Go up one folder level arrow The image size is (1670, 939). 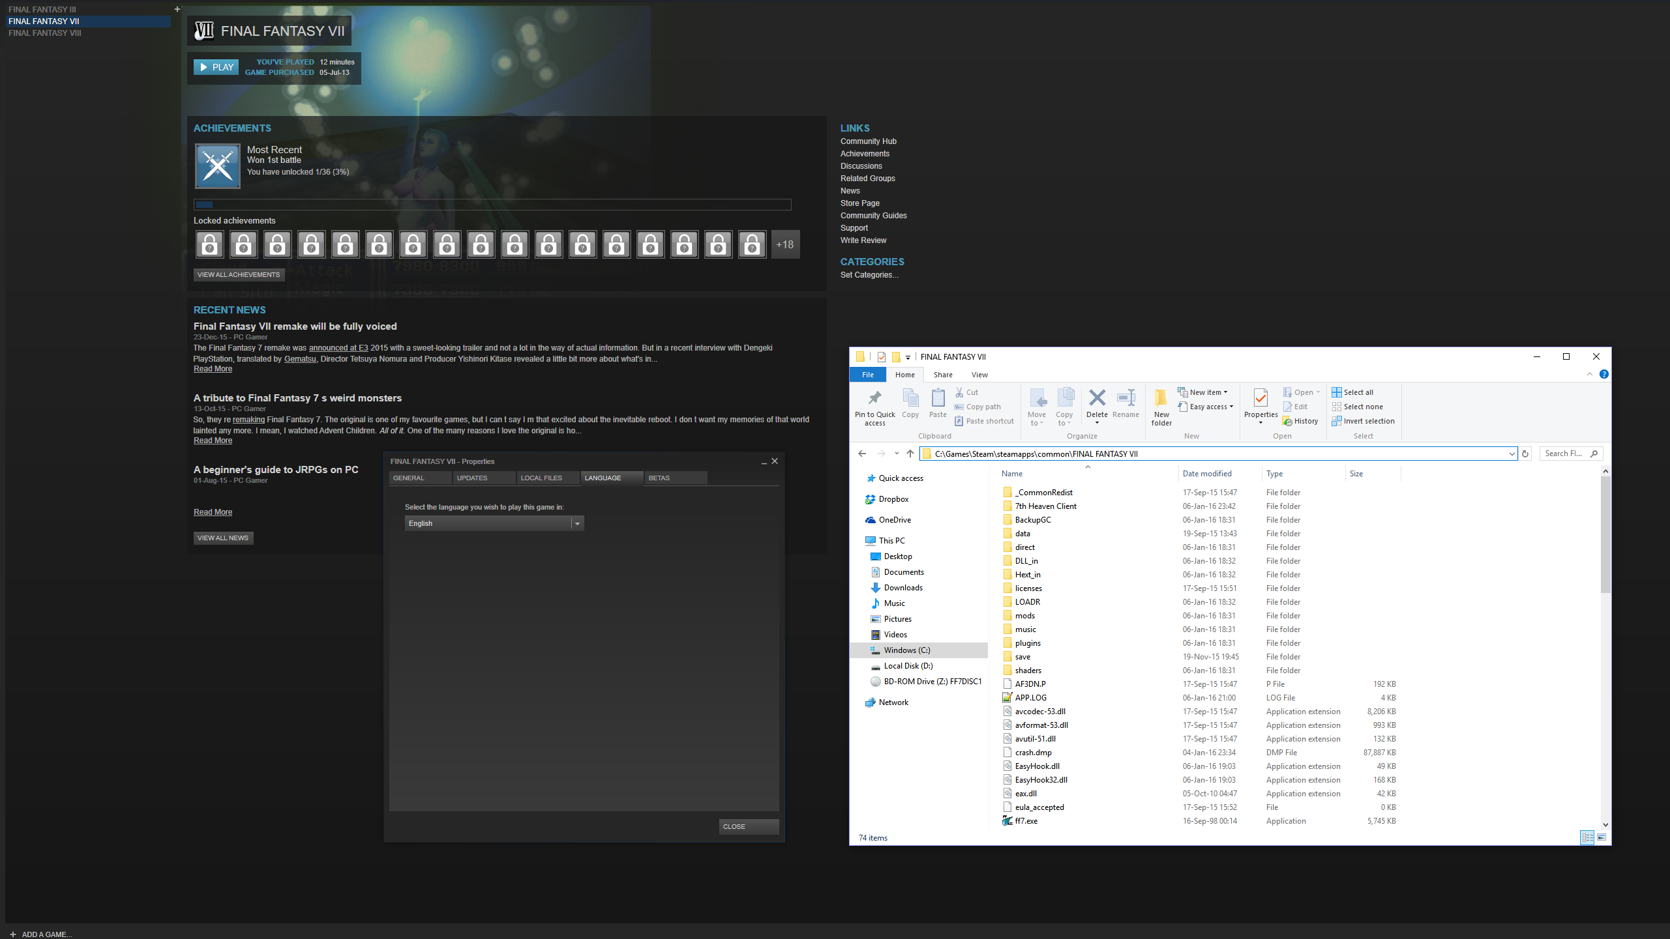coord(910,454)
